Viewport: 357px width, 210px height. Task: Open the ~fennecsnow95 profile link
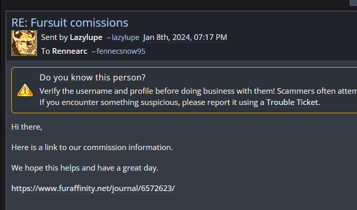118,51
